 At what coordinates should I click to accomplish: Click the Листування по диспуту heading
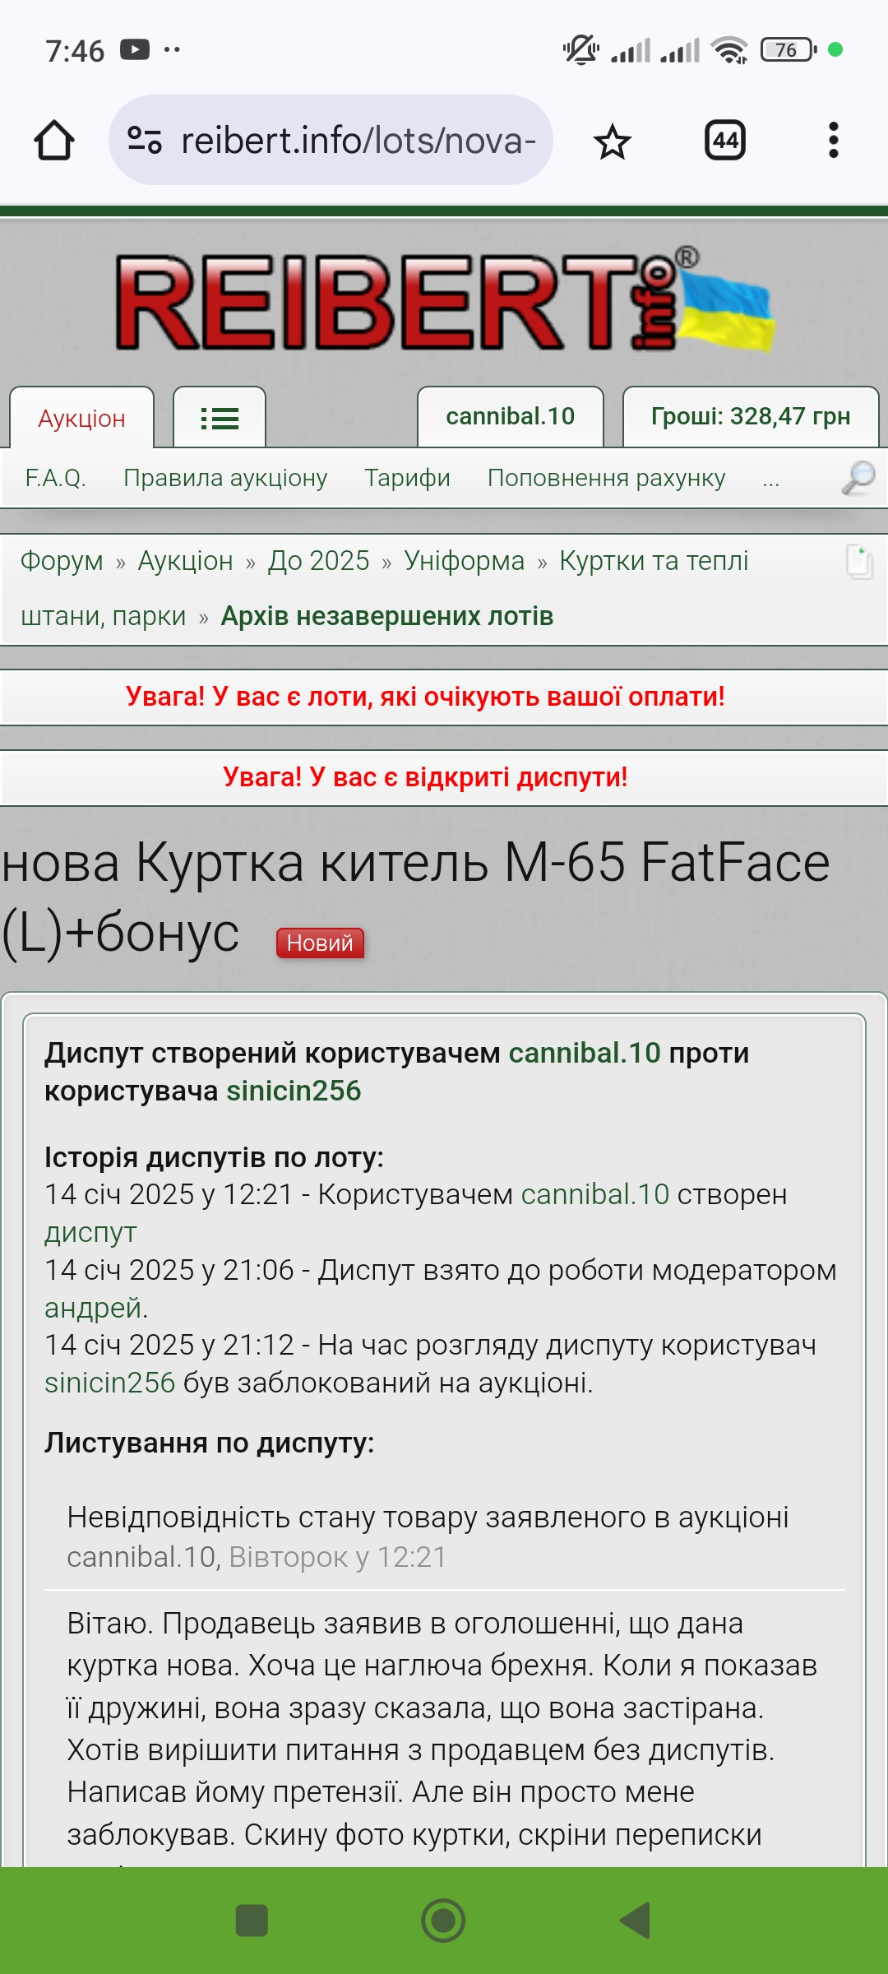pyautogui.click(x=210, y=1443)
